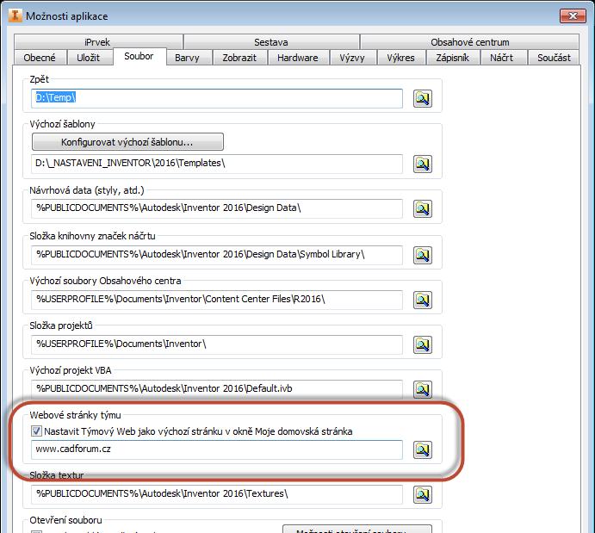Uncheck Nastavit Týmový Web jako výchozí stránku
595x533 pixels.
tap(36, 431)
